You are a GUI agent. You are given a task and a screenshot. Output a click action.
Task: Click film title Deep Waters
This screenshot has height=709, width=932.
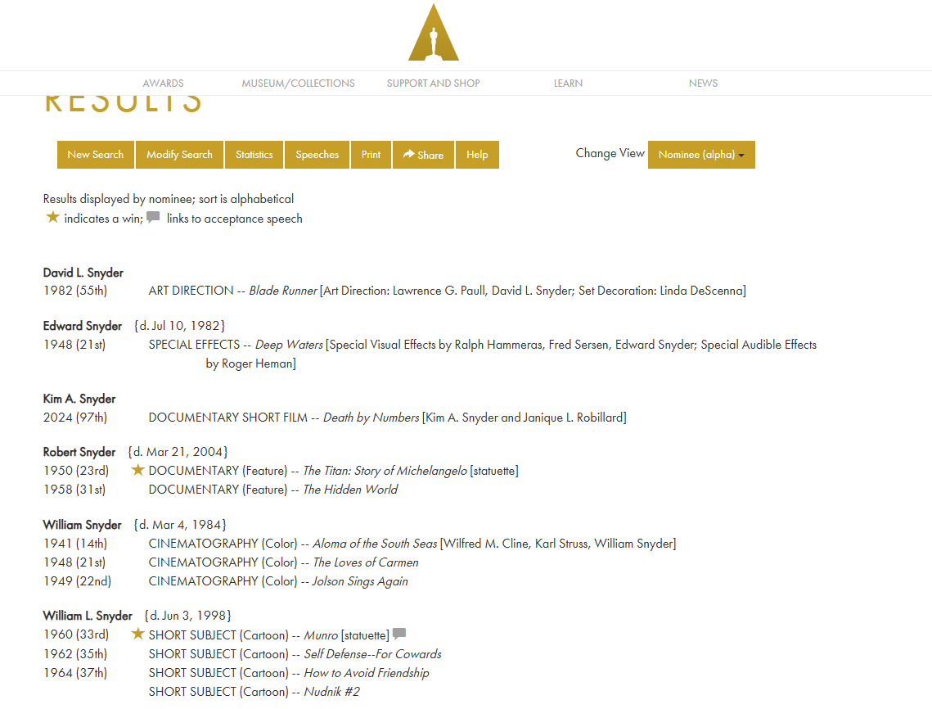(289, 345)
